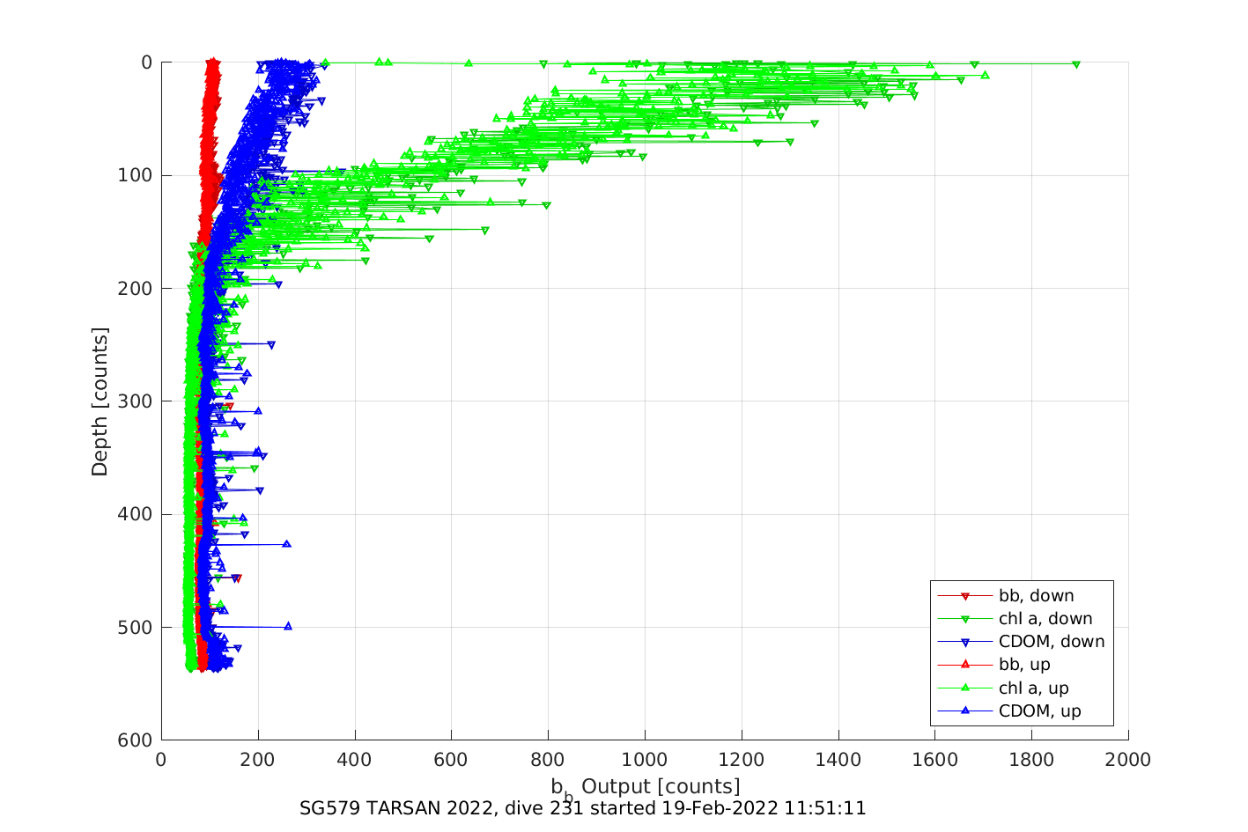Viewport: 1248px width, 832px height.
Task: Click x-axis tick label 2000
Action: click(x=1128, y=760)
